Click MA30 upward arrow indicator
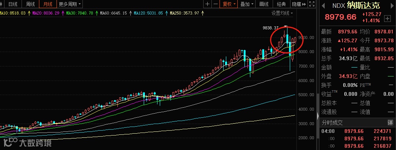 pos(97,13)
